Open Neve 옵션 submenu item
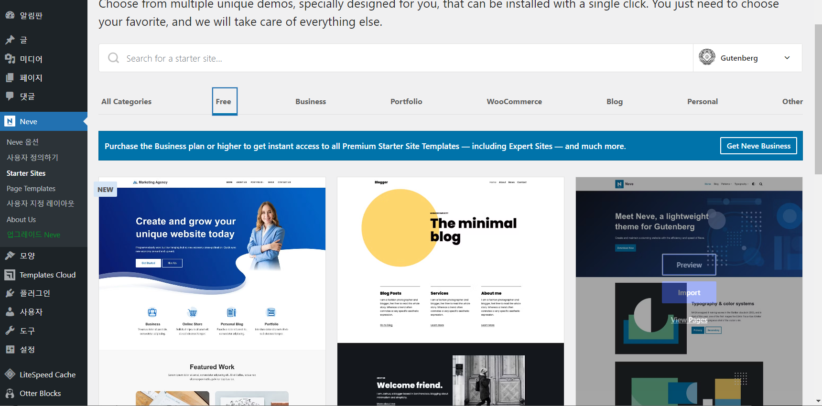 pos(22,142)
